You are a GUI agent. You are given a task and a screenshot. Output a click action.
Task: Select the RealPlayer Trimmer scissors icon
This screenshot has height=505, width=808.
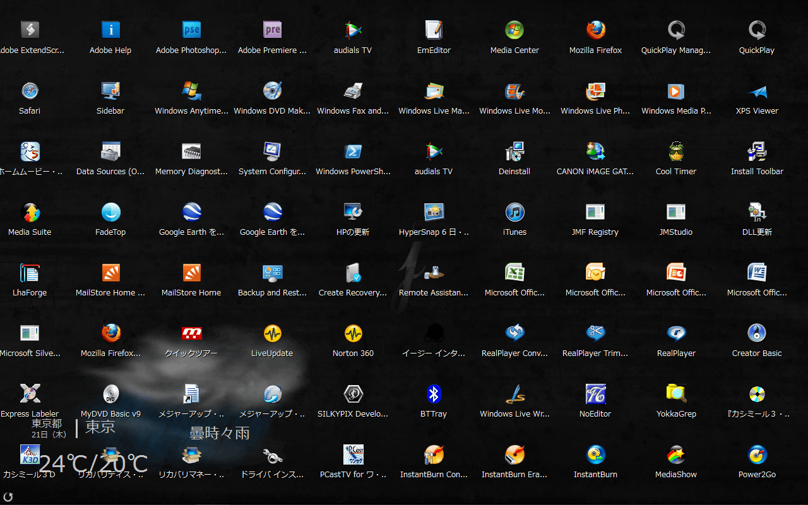(x=595, y=333)
